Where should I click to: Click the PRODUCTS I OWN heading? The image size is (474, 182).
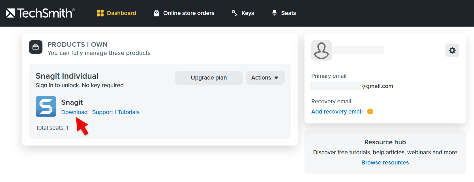click(78, 44)
